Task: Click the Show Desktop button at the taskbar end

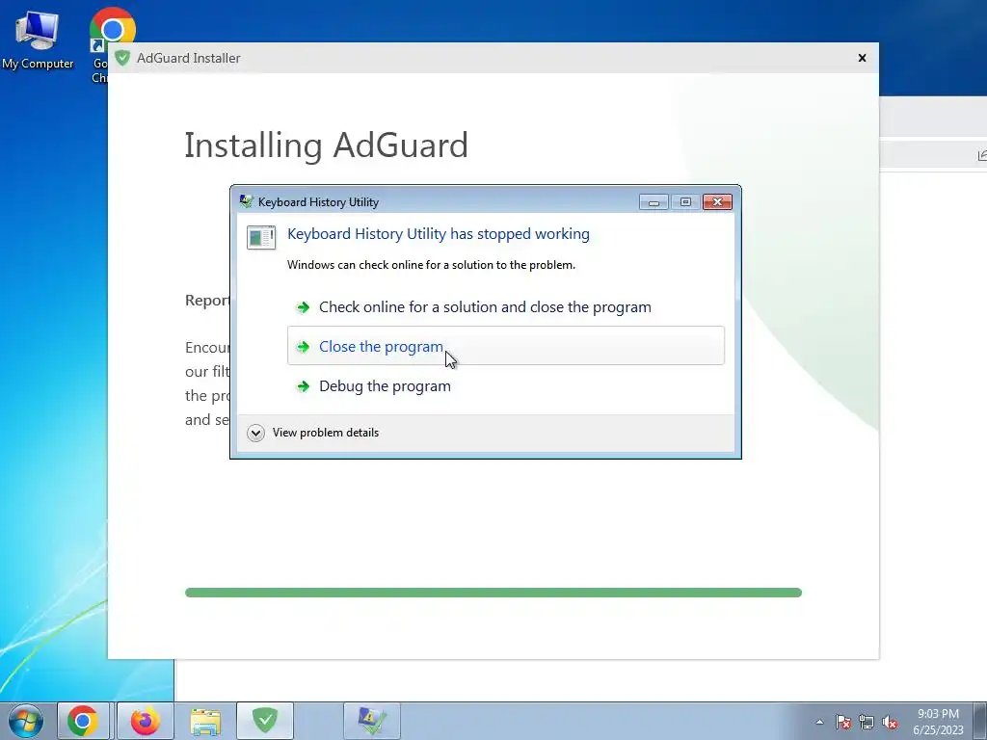Action: [x=980, y=721]
